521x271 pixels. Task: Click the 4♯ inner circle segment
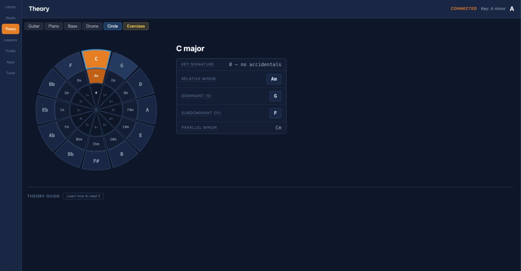[111, 119]
